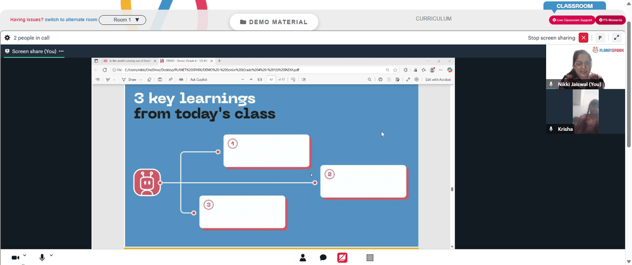
Task: Open the Curriculum tab
Action: (x=434, y=19)
